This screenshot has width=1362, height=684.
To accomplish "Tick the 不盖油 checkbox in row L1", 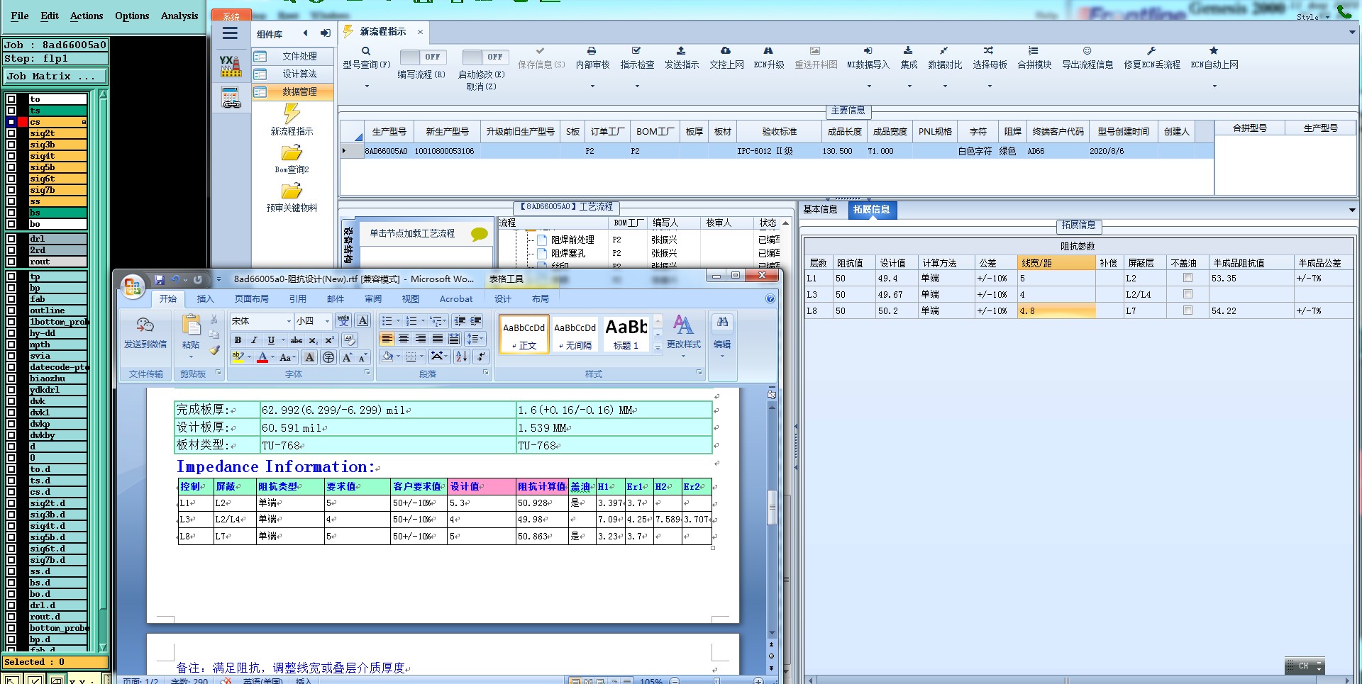I will click(x=1187, y=278).
